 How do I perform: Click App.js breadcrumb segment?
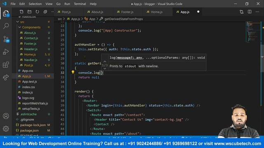[73, 19]
